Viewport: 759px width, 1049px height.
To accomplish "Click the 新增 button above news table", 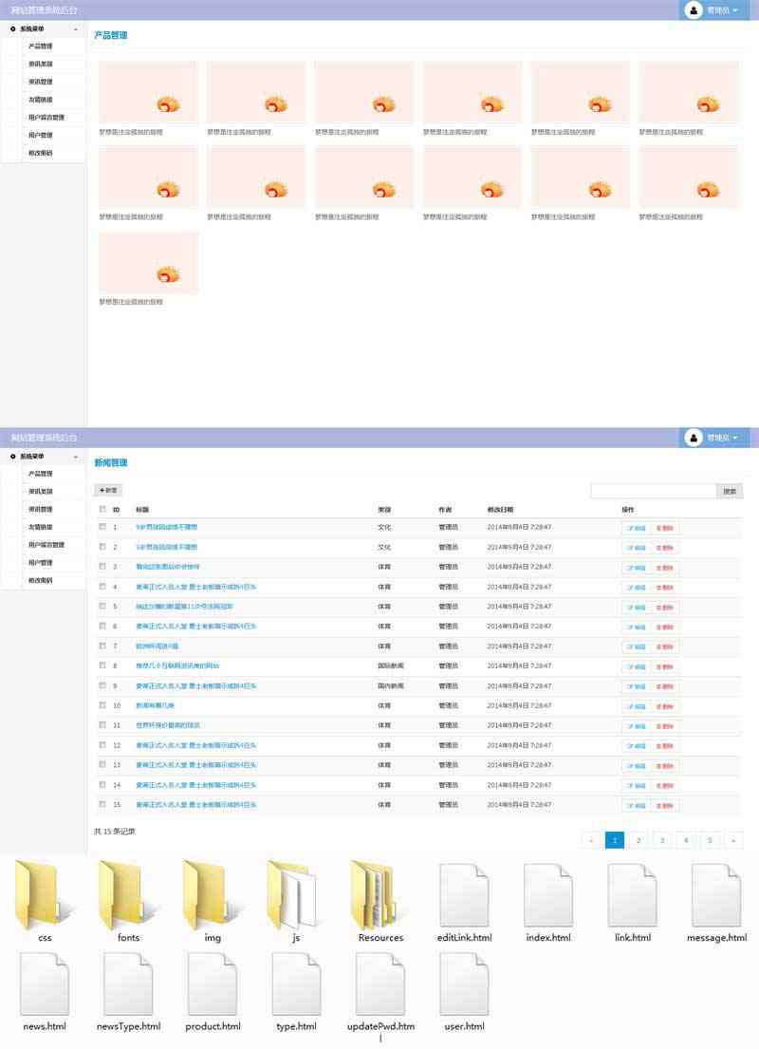I will pyautogui.click(x=108, y=491).
